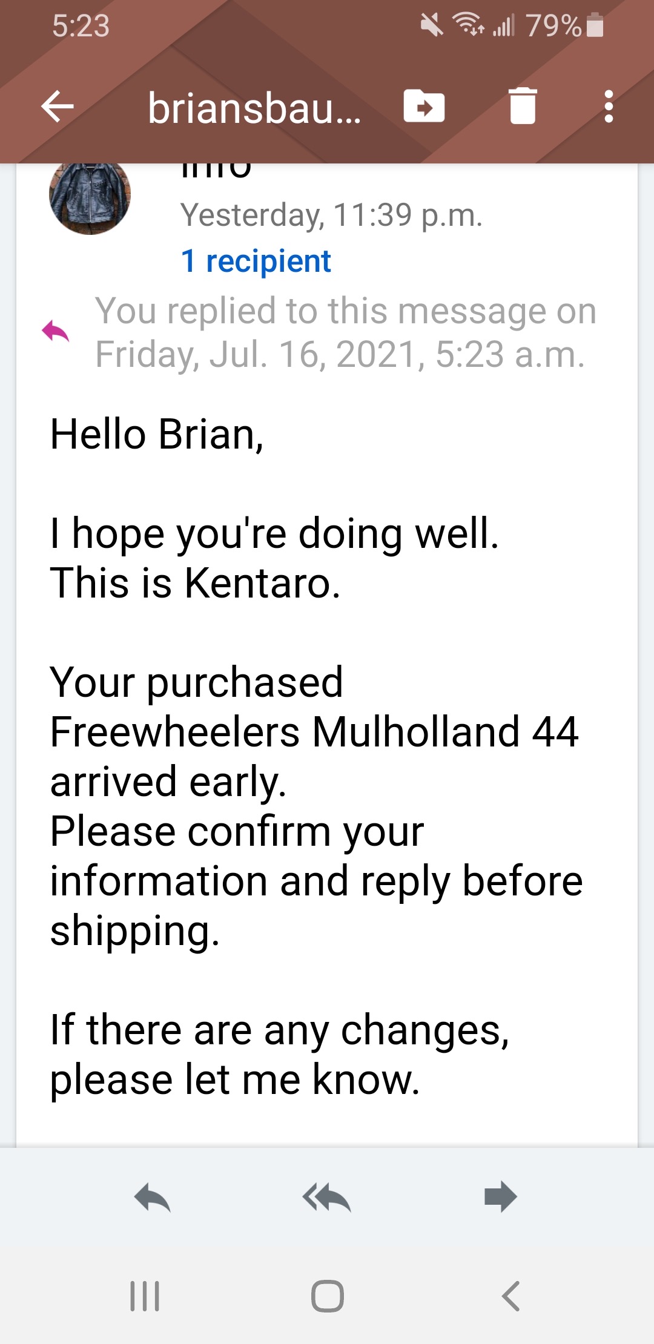Tap the Reply arrow in bottom bar
The image size is (654, 1344).
pos(153,1197)
